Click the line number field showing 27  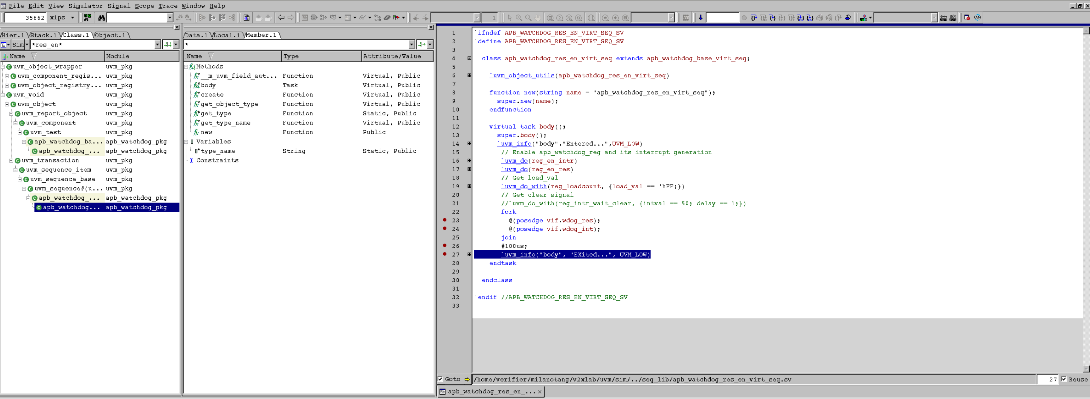tap(1048, 379)
